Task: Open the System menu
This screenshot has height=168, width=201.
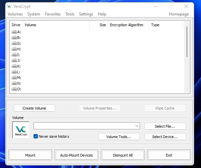Action: pyautogui.click(x=34, y=14)
